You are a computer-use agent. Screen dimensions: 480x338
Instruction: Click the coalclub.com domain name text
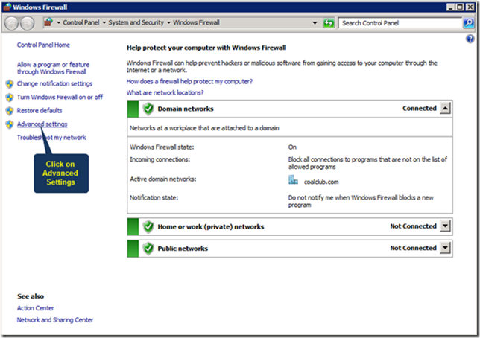[321, 182]
